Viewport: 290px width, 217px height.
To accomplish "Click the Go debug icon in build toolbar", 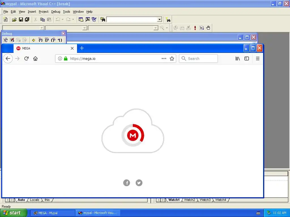I will click(202, 28).
